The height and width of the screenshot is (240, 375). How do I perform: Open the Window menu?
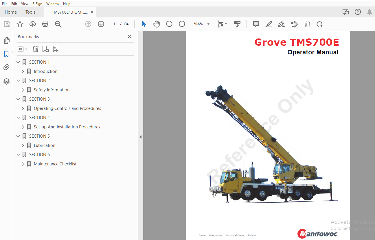coord(53,4)
